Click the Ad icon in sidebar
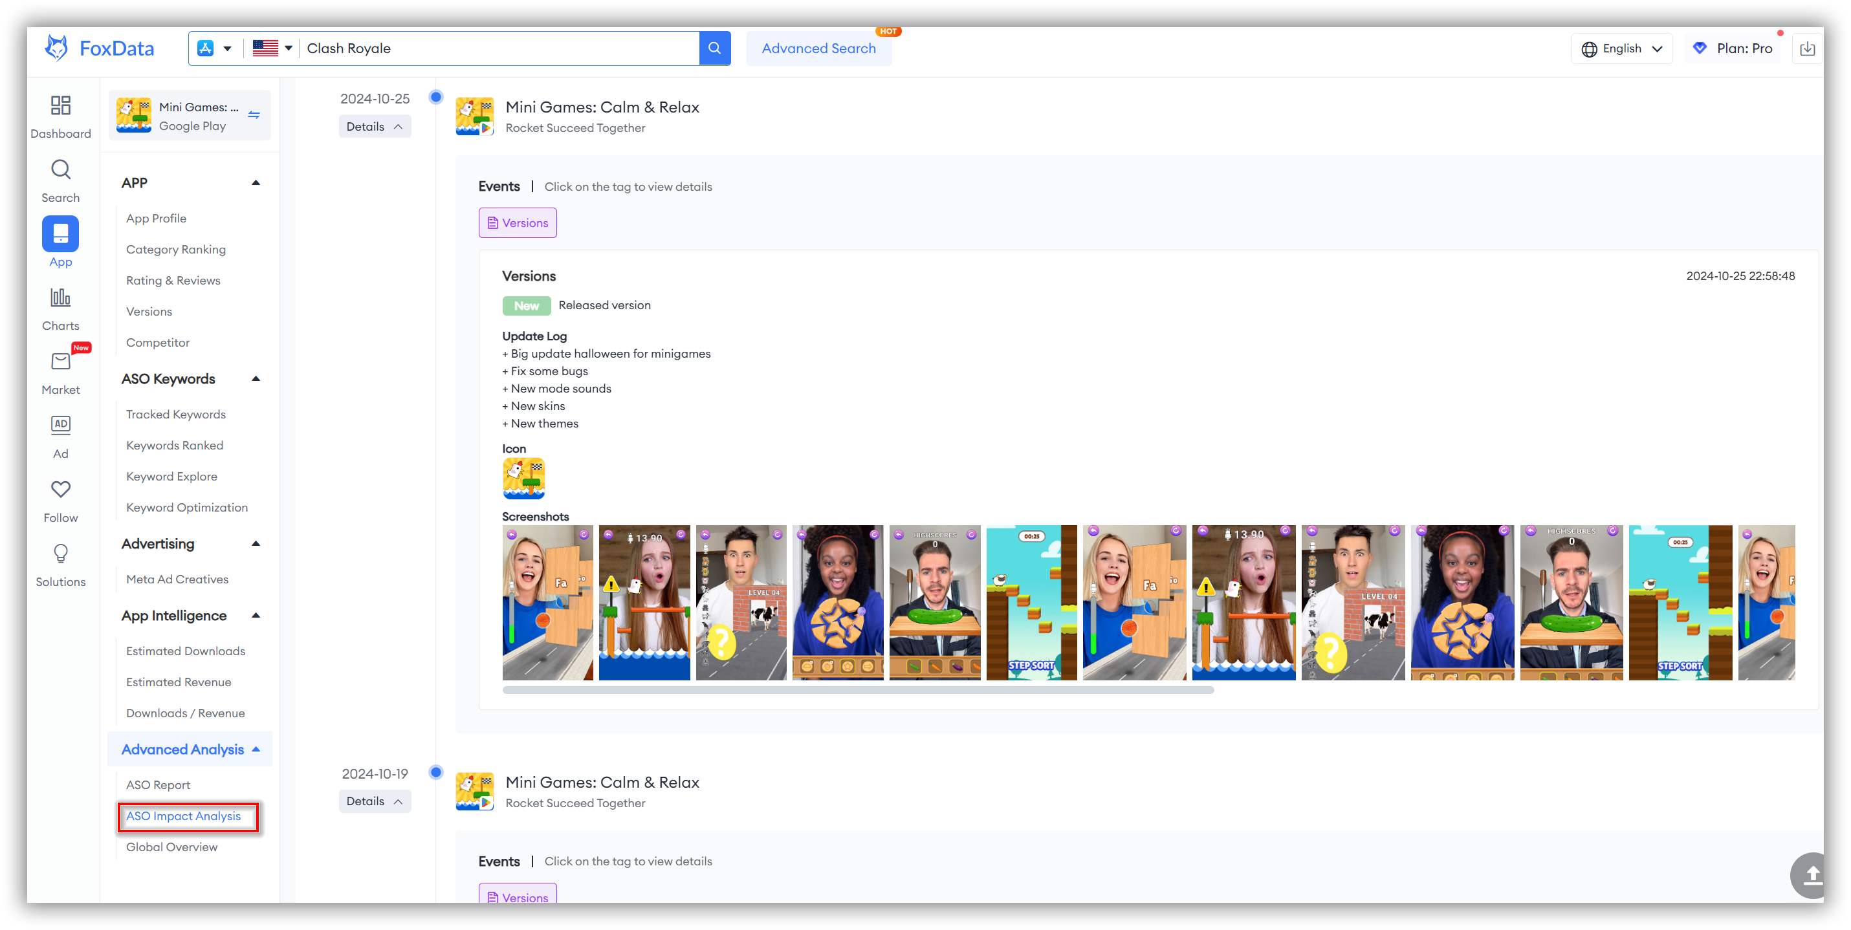Image resolution: width=1851 pixels, height=930 pixels. click(x=61, y=425)
